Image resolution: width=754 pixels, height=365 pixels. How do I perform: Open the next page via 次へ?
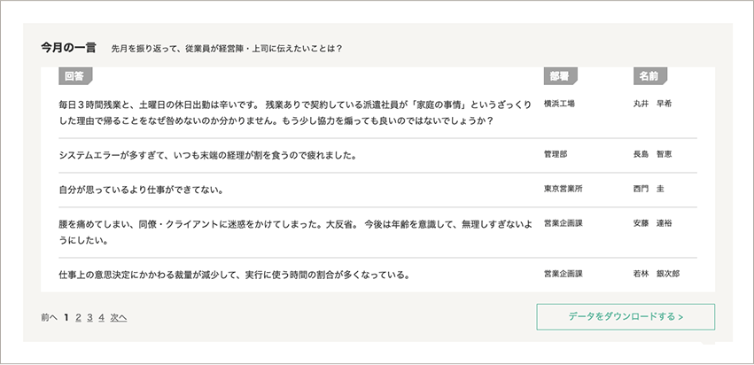tap(119, 317)
